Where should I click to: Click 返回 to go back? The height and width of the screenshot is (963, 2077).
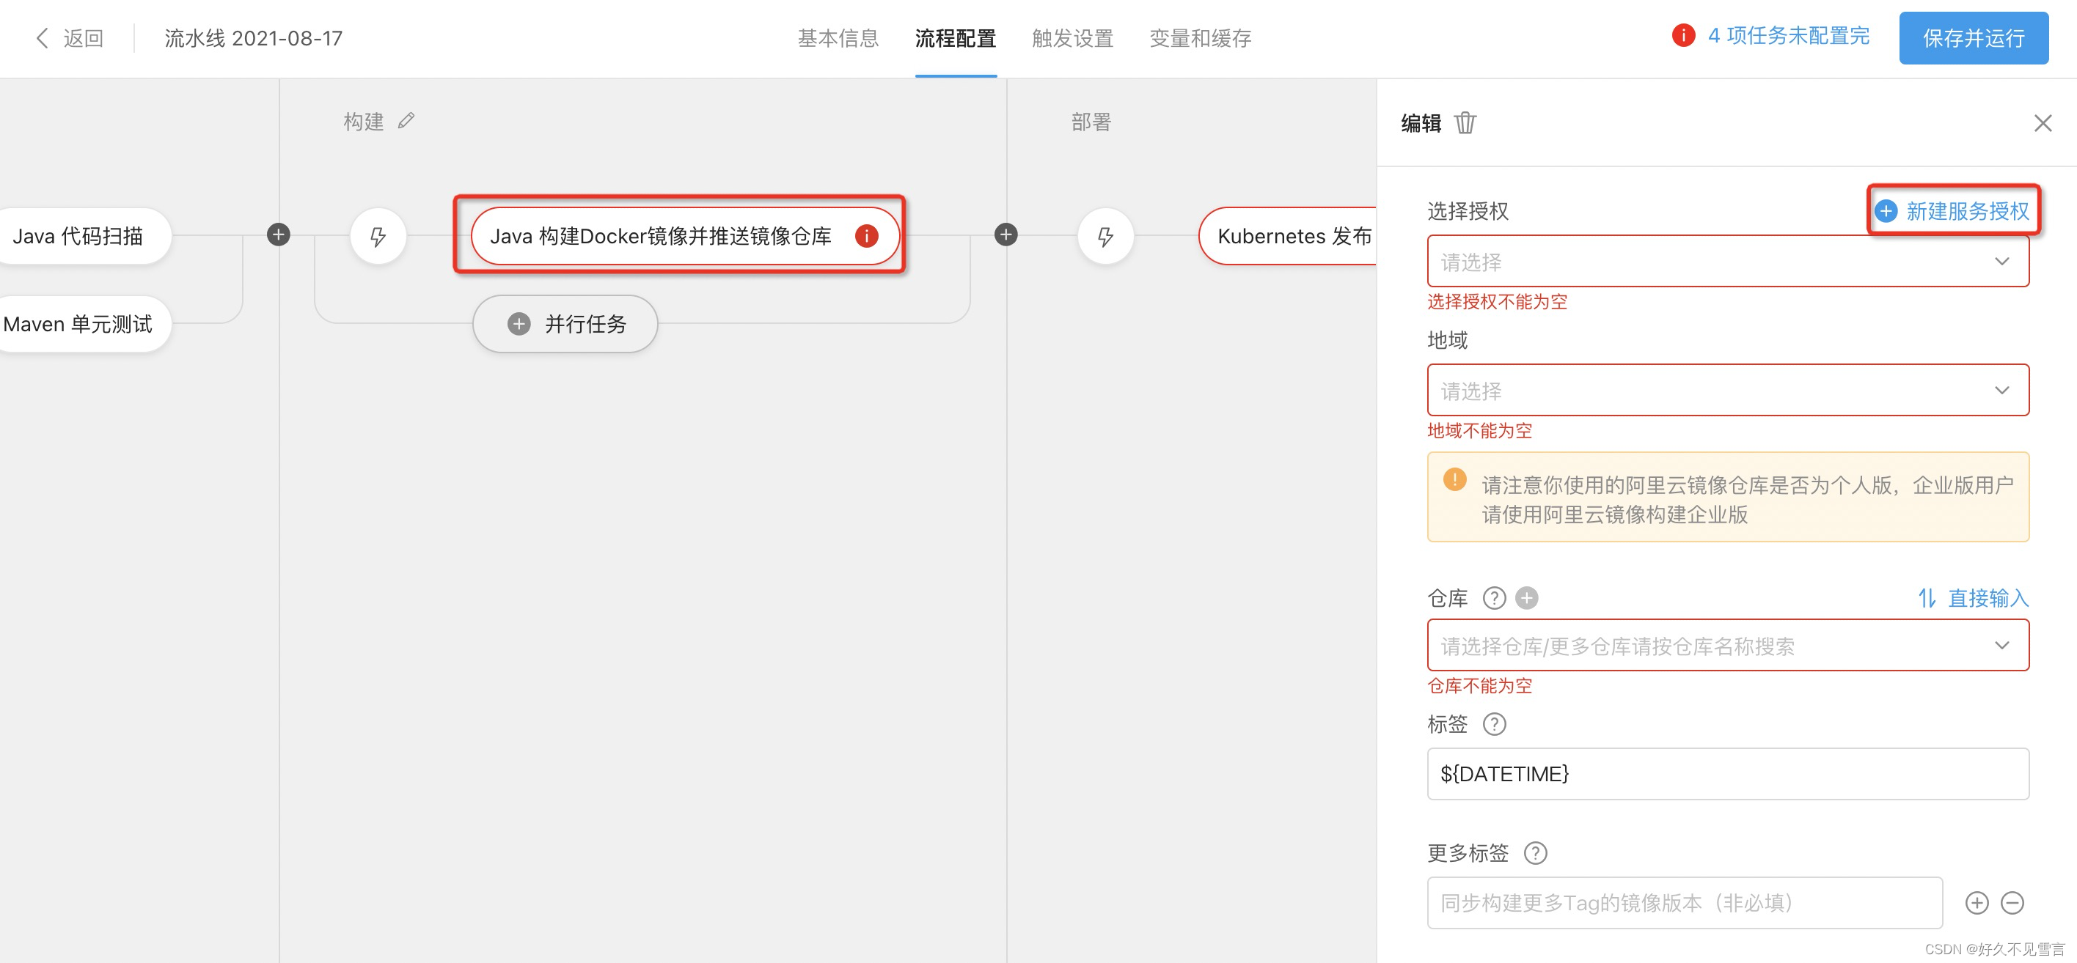(83, 38)
